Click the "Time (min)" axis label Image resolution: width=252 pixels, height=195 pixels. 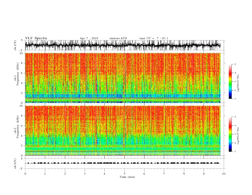point(127,177)
